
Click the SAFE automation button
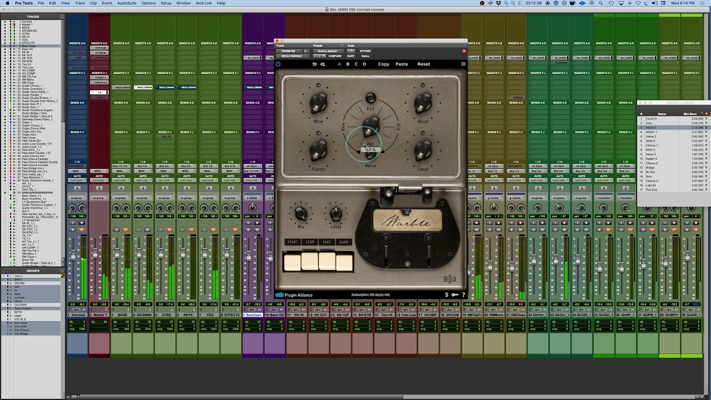(x=351, y=56)
